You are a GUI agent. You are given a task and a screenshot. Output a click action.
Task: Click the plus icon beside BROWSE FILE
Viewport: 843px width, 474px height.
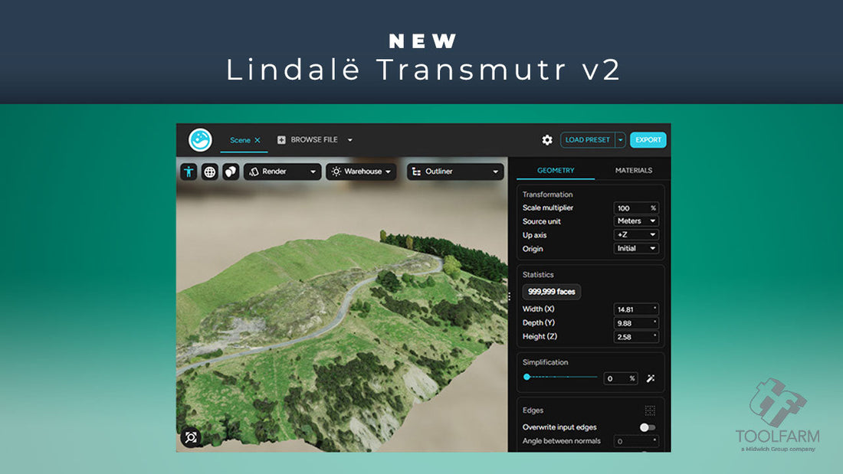281,139
